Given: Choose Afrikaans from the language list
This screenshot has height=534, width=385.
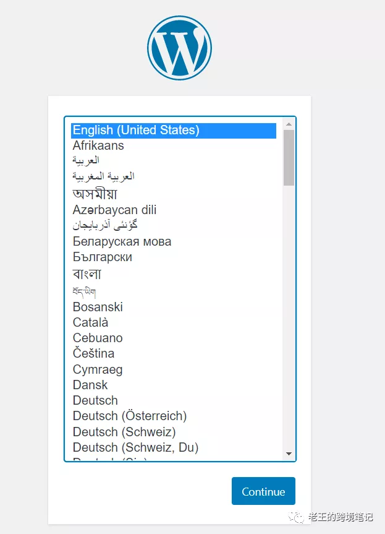Looking at the screenshot, I should pos(98,145).
